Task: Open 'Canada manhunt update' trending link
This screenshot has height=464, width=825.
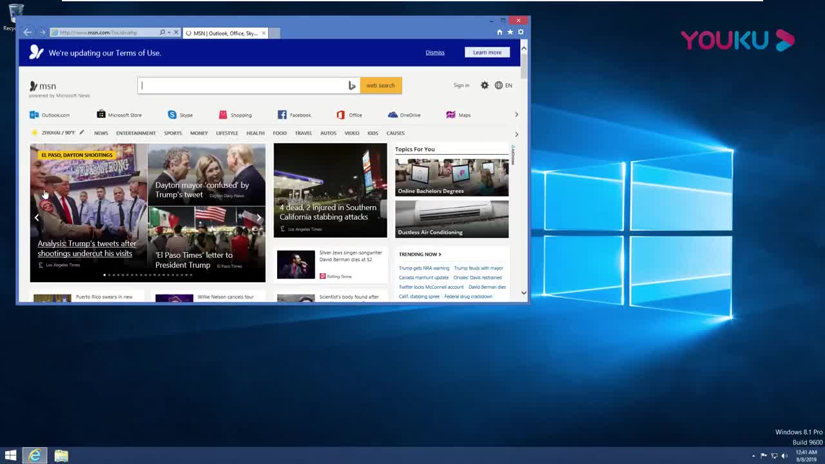Action: point(423,278)
